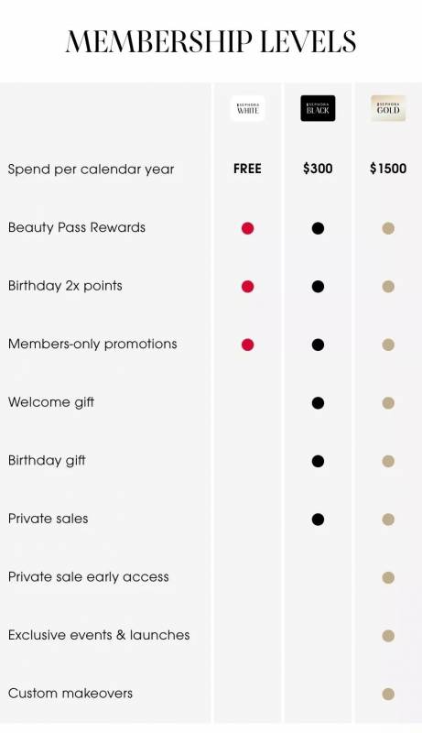Click the $1500 spend amount

(388, 169)
